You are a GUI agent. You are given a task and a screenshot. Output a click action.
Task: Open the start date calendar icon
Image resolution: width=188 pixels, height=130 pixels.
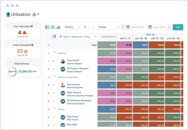128,27
